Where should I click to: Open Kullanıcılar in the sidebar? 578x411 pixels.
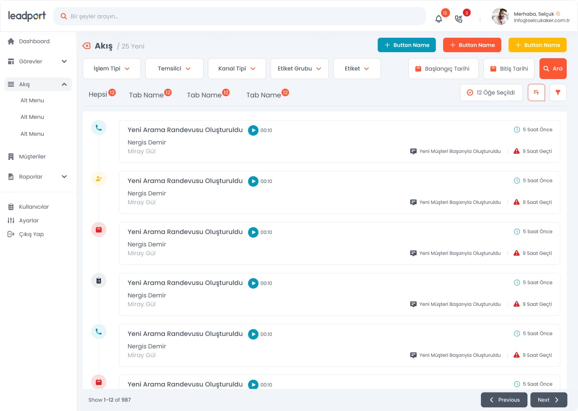click(x=28, y=207)
